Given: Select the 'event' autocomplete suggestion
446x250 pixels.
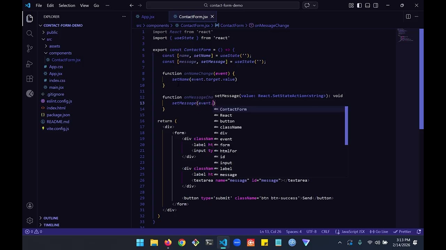Looking at the screenshot, I should (x=279, y=139).
